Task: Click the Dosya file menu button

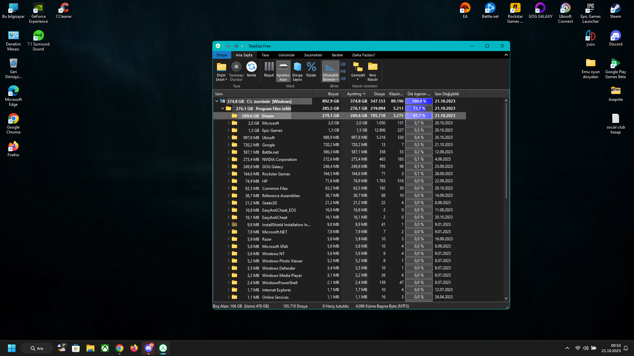Action: tap(222, 55)
